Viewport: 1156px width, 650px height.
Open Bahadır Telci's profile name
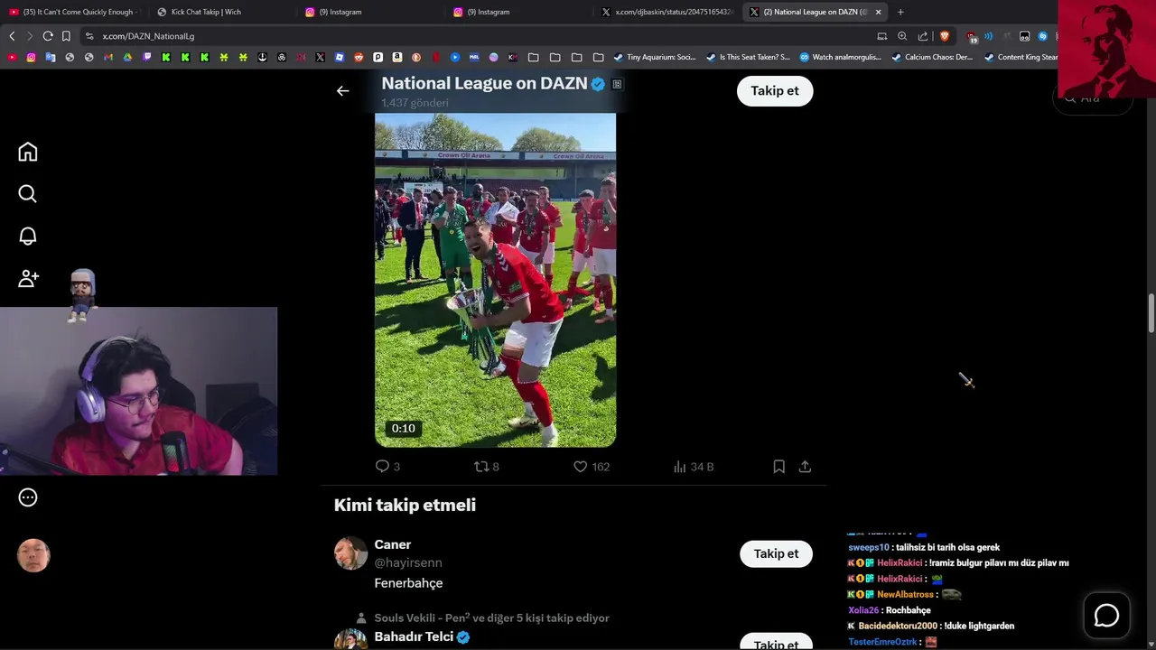point(414,636)
